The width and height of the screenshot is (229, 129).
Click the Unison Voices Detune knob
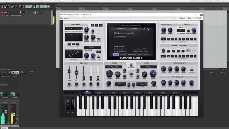[x=164, y=30]
